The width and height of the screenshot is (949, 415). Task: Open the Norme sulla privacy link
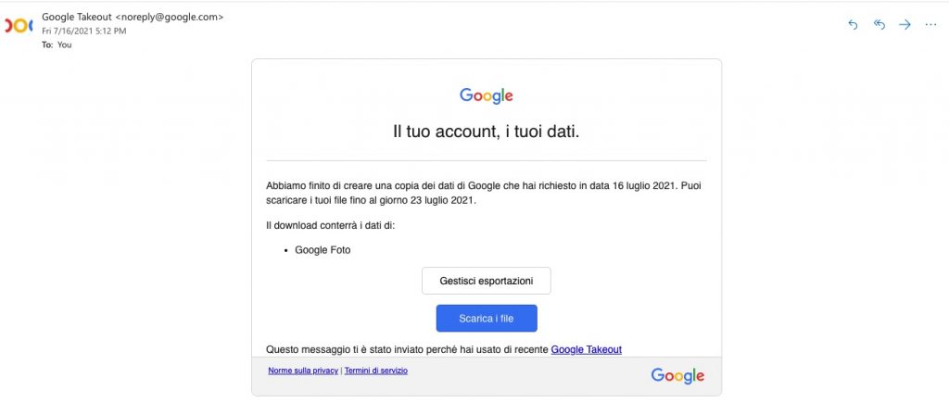tap(303, 371)
